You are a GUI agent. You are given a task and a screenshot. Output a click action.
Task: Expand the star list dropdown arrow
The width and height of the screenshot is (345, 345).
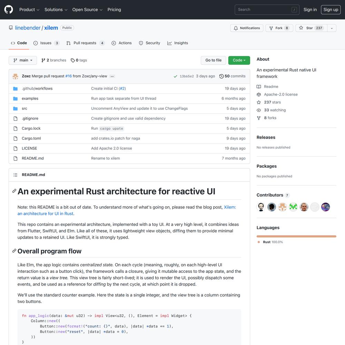coord(332,28)
